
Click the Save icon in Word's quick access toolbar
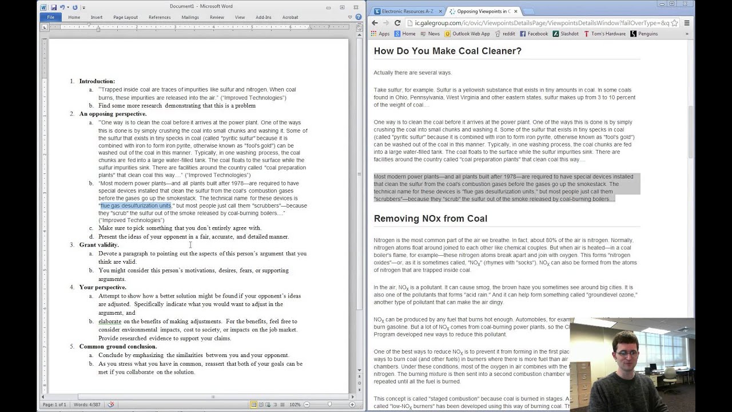[x=54, y=7]
